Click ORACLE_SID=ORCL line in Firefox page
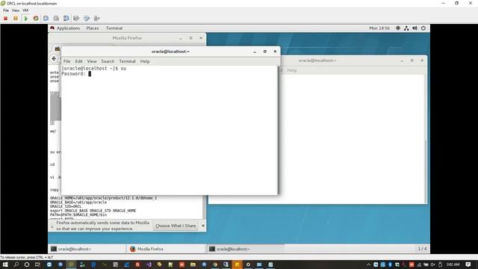Screen dimensions: 478x269 [66, 206]
